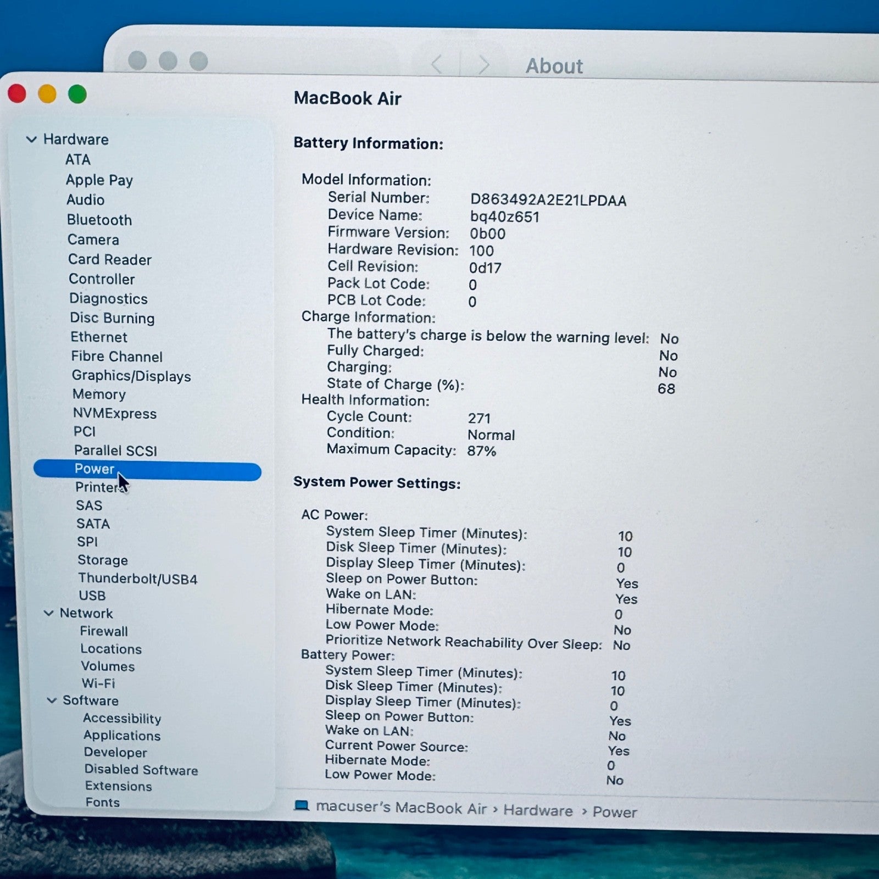Click the System Power Settings heading
The height and width of the screenshot is (879, 879).
click(x=377, y=483)
